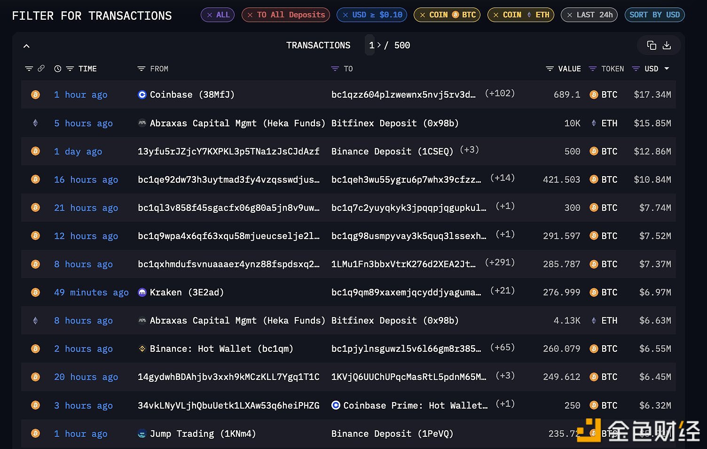The width and height of the screenshot is (707, 449).
Task: Open the VALUE column filter
Action: (550, 69)
